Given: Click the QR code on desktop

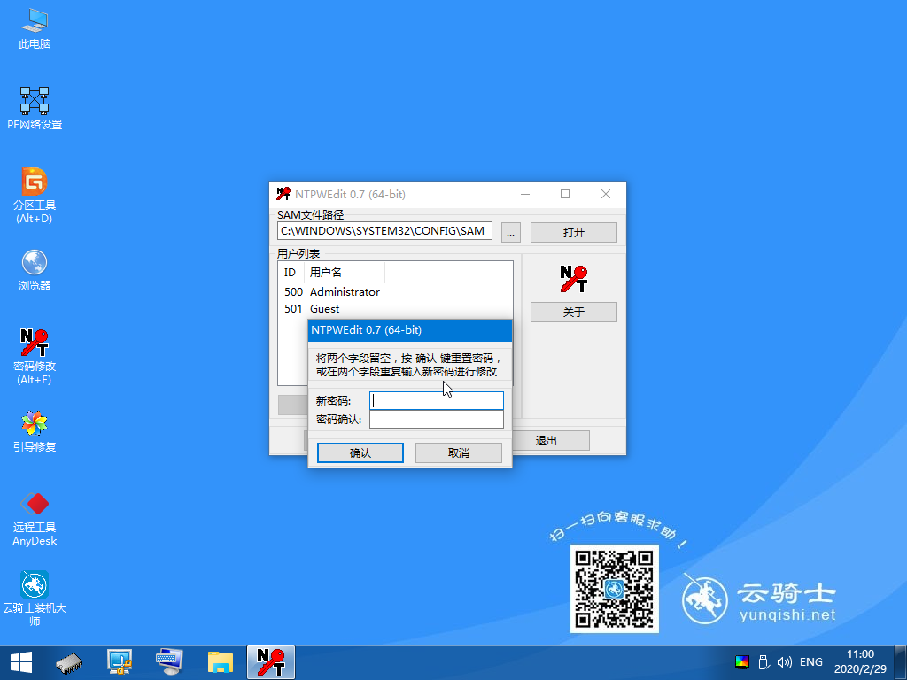Looking at the screenshot, I should pyautogui.click(x=615, y=589).
